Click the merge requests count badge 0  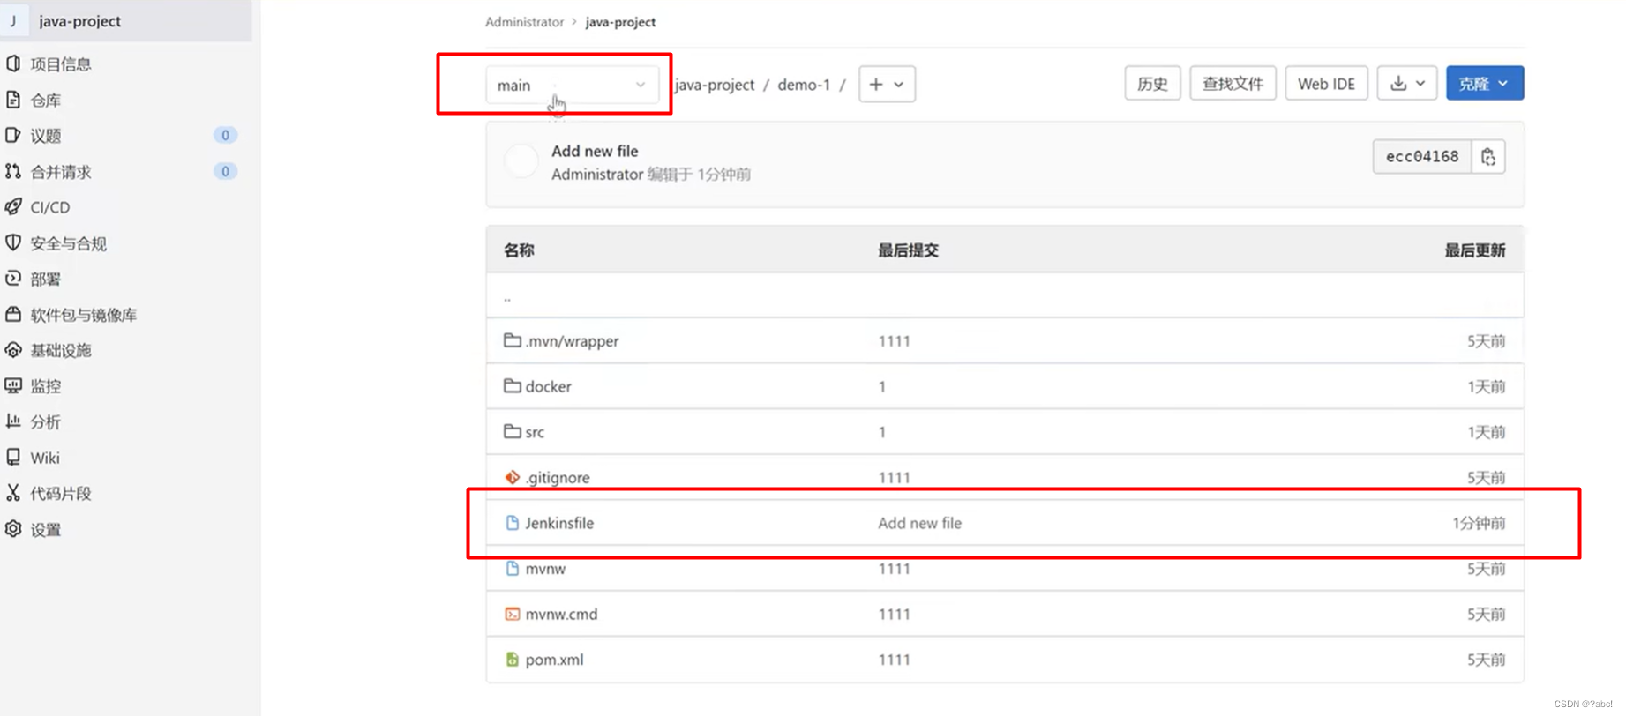coord(225,171)
